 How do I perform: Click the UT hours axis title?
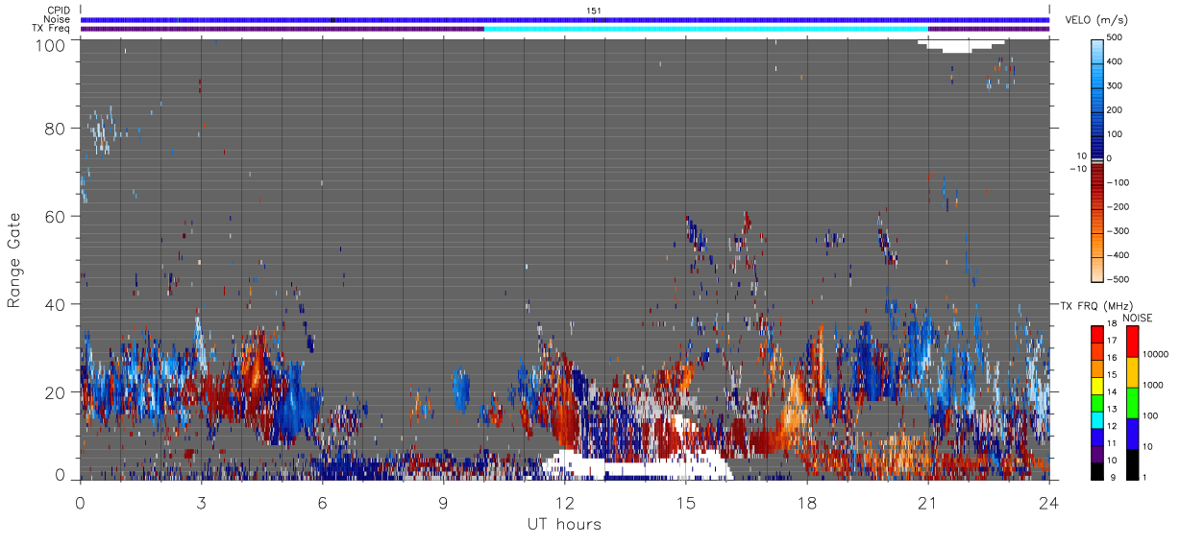564,524
